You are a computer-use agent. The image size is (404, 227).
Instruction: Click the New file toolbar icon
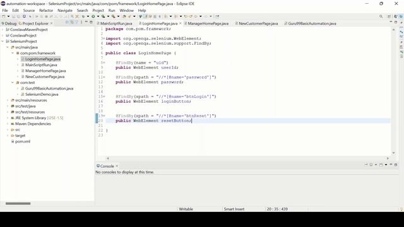4,16
